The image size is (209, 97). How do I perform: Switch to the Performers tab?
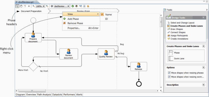pyautogui.click(x=69, y=95)
